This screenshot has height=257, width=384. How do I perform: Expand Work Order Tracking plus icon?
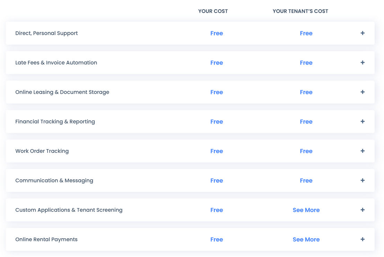coord(363,151)
